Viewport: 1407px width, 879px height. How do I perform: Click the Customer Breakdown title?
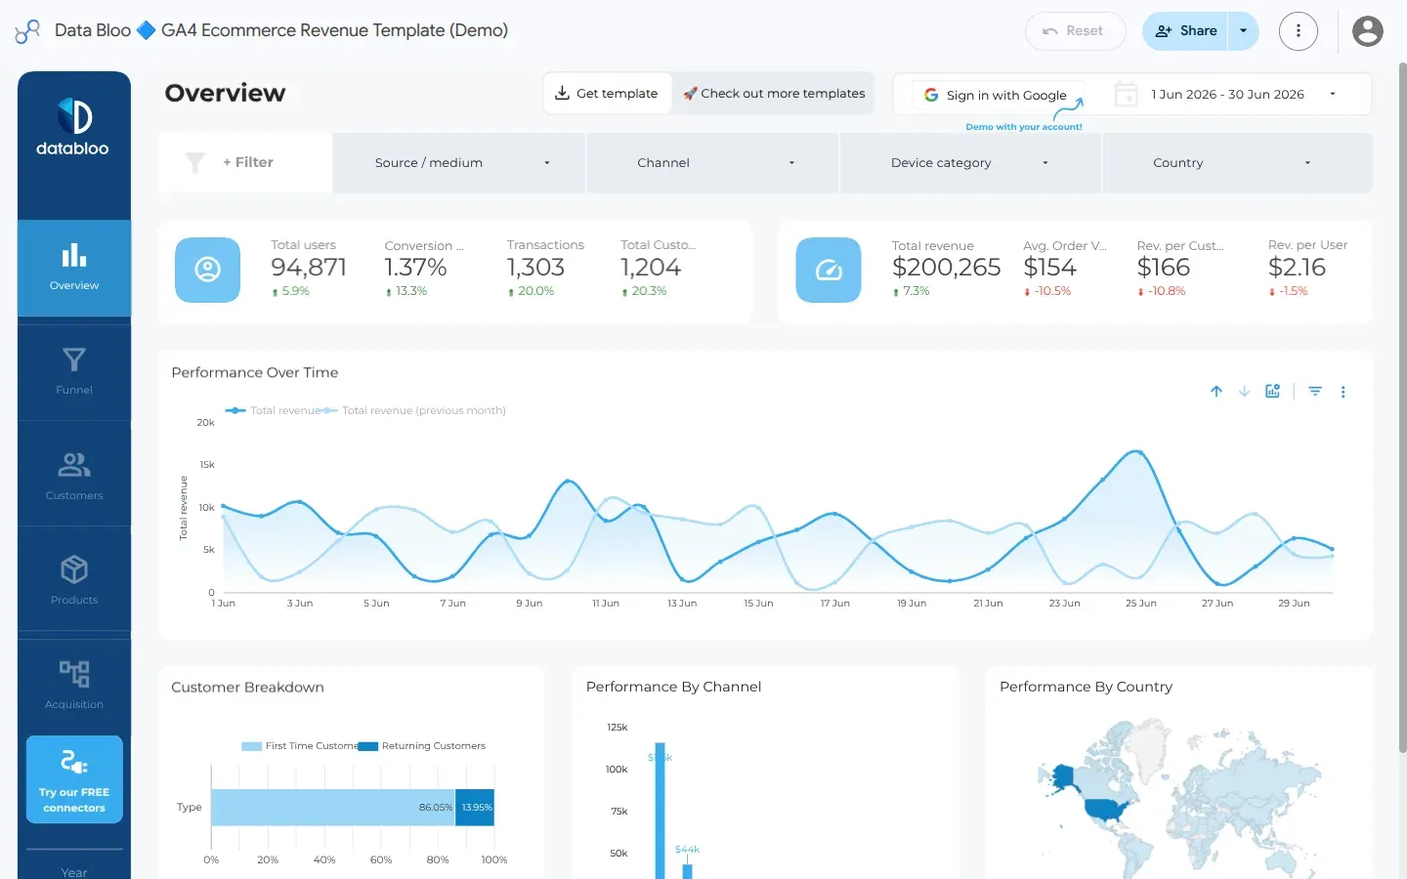[x=247, y=688]
